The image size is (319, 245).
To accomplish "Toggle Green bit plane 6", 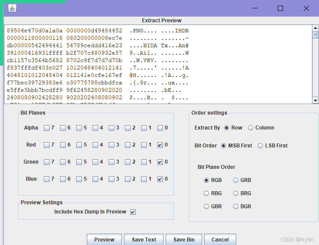I will click(63, 162).
